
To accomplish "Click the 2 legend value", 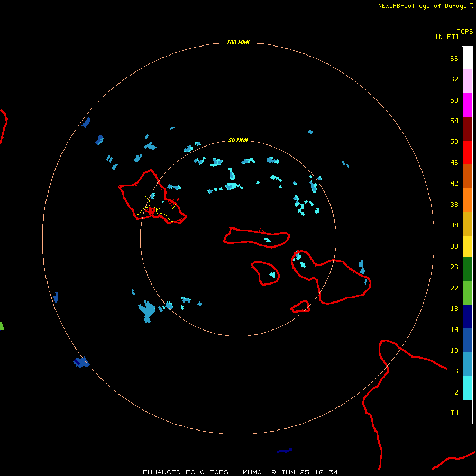I will 456,392.
